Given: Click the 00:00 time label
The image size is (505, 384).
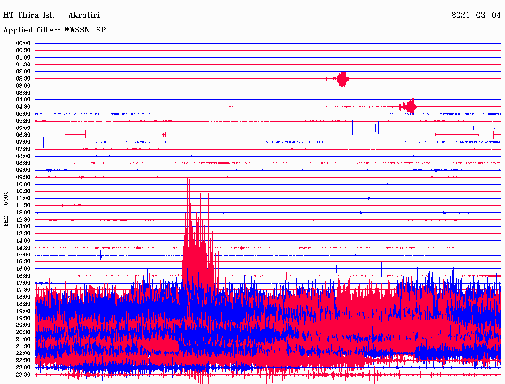Looking at the screenshot, I should click(x=23, y=43).
